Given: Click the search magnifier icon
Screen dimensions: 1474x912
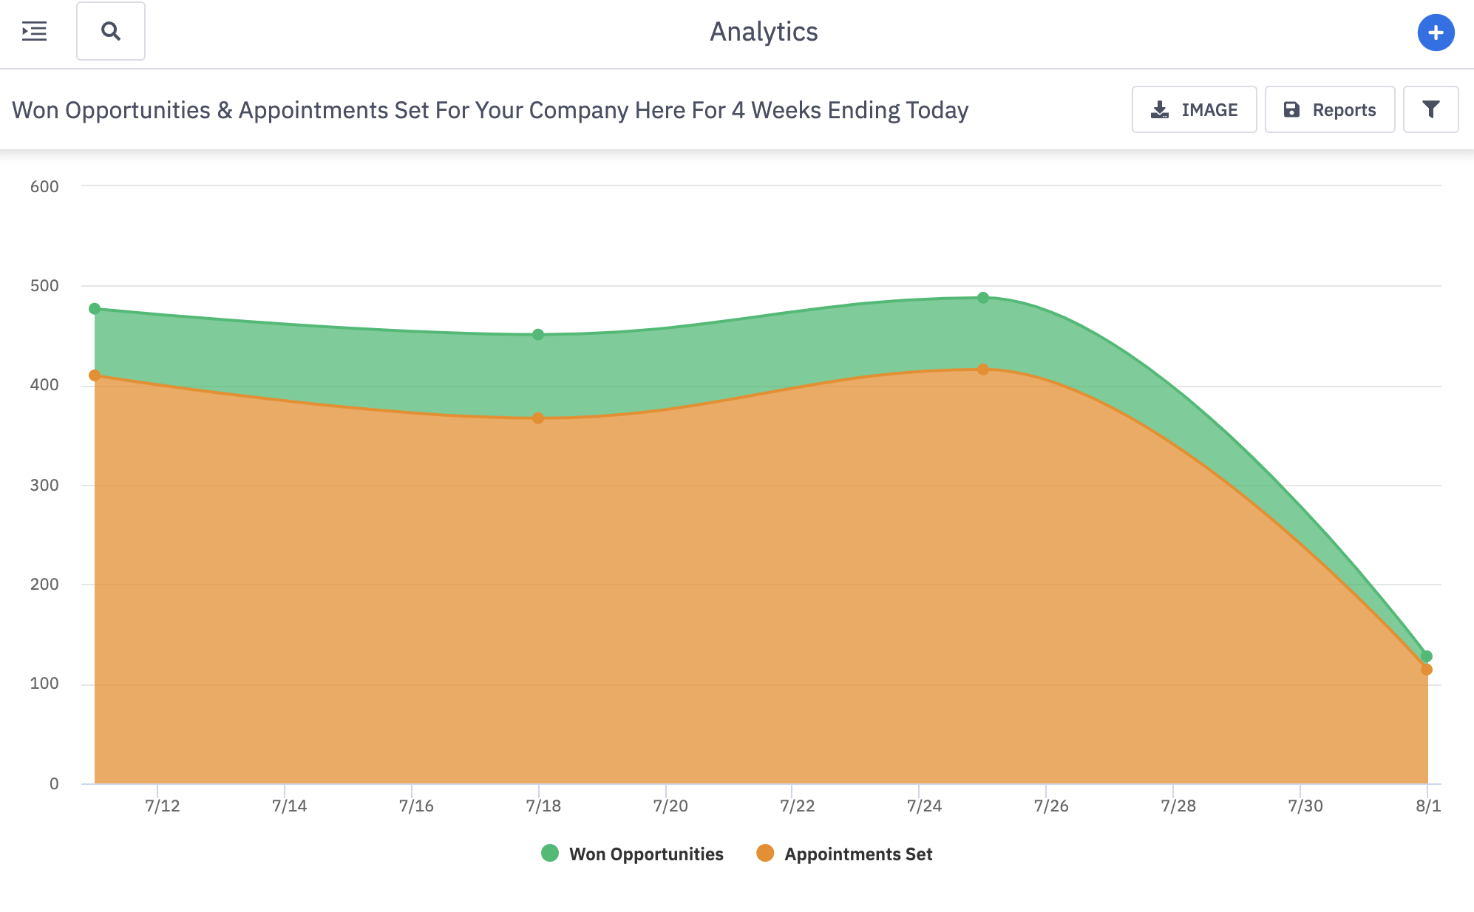Looking at the screenshot, I should point(111,31).
